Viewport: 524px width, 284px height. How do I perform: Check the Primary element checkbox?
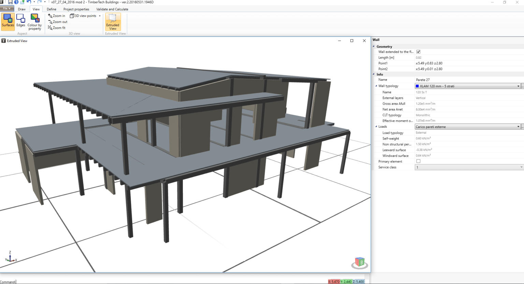[x=418, y=161]
